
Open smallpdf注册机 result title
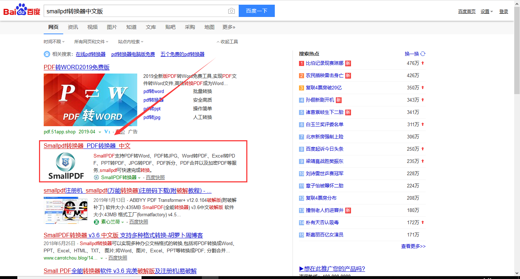click(127, 191)
